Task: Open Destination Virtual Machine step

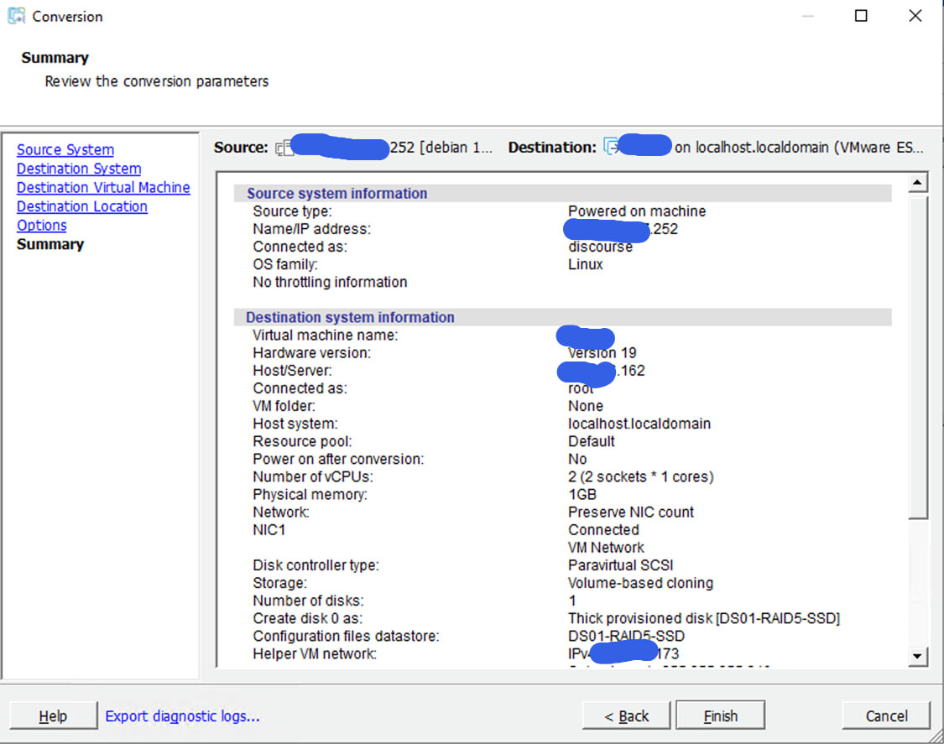Action: point(103,188)
